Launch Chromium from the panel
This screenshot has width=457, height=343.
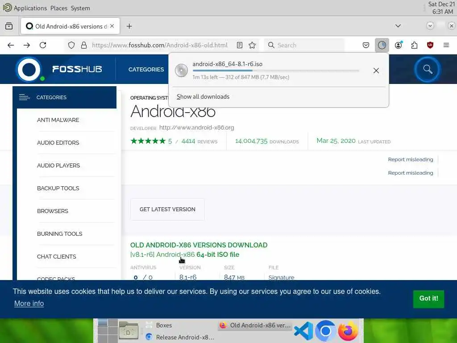pyautogui.click(x=325, y=331)
